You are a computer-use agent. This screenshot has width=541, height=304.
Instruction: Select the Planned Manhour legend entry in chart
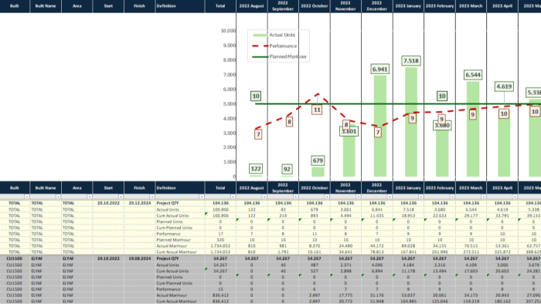coord(288,56)
